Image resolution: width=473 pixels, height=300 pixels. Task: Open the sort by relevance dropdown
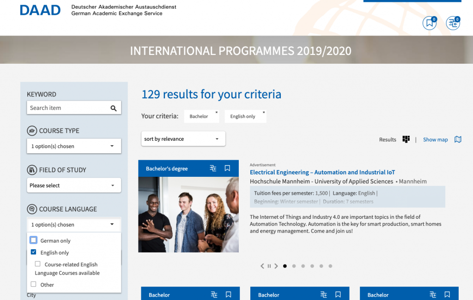point(183,139)
